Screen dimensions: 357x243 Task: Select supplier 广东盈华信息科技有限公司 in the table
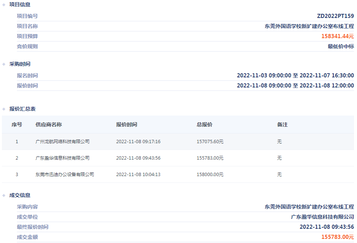[x=62, y=158]
